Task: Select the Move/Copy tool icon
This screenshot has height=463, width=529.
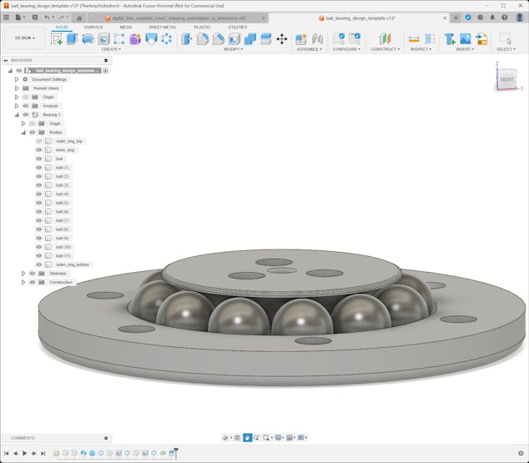Action: (x=281, y=38)
